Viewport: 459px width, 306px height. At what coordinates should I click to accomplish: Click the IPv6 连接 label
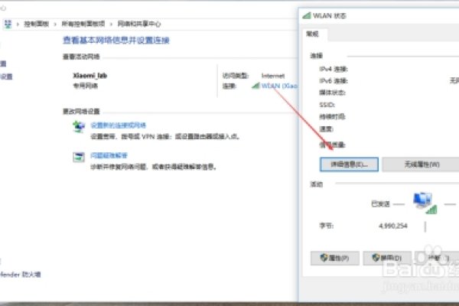point(334,81)
